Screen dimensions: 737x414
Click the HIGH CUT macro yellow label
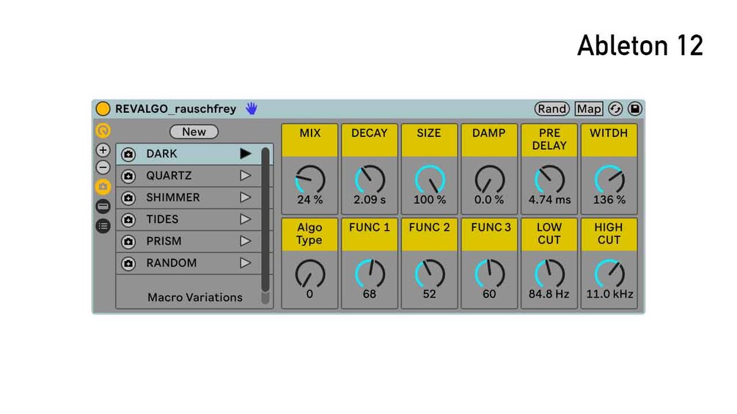609,234
